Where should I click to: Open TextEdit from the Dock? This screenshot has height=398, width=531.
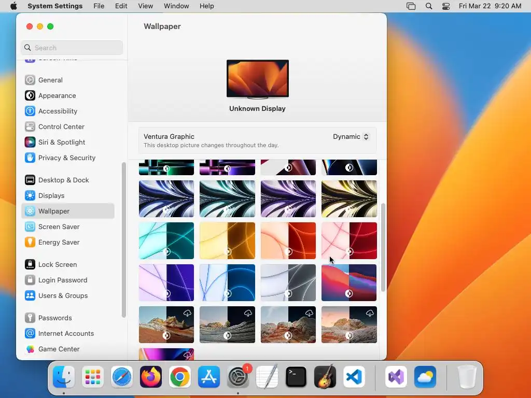click(x=267, y=377)
